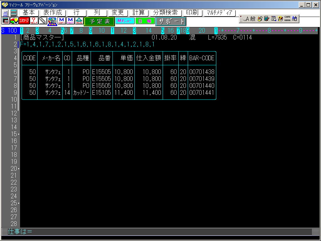
Task: Click the computer ED editor icon
Action: [52, 21]
